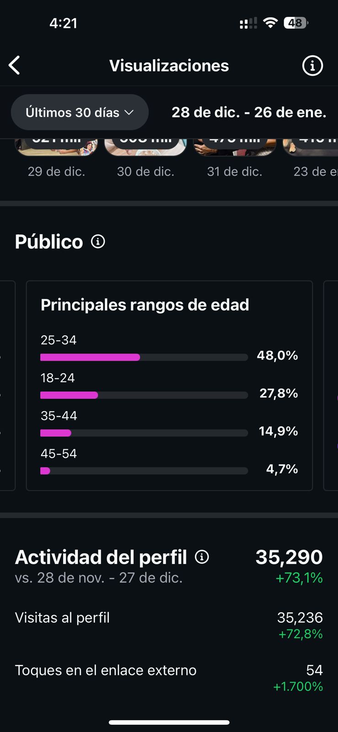Tap the battery indicator showing 48
Screen dimensions: 338x732
pos(295,23)
